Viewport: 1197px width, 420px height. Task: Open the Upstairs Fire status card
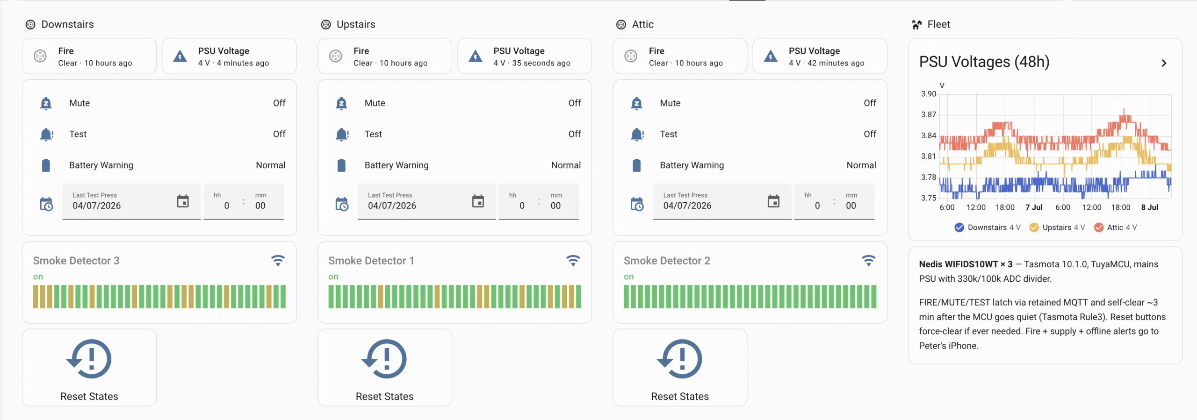385,56
